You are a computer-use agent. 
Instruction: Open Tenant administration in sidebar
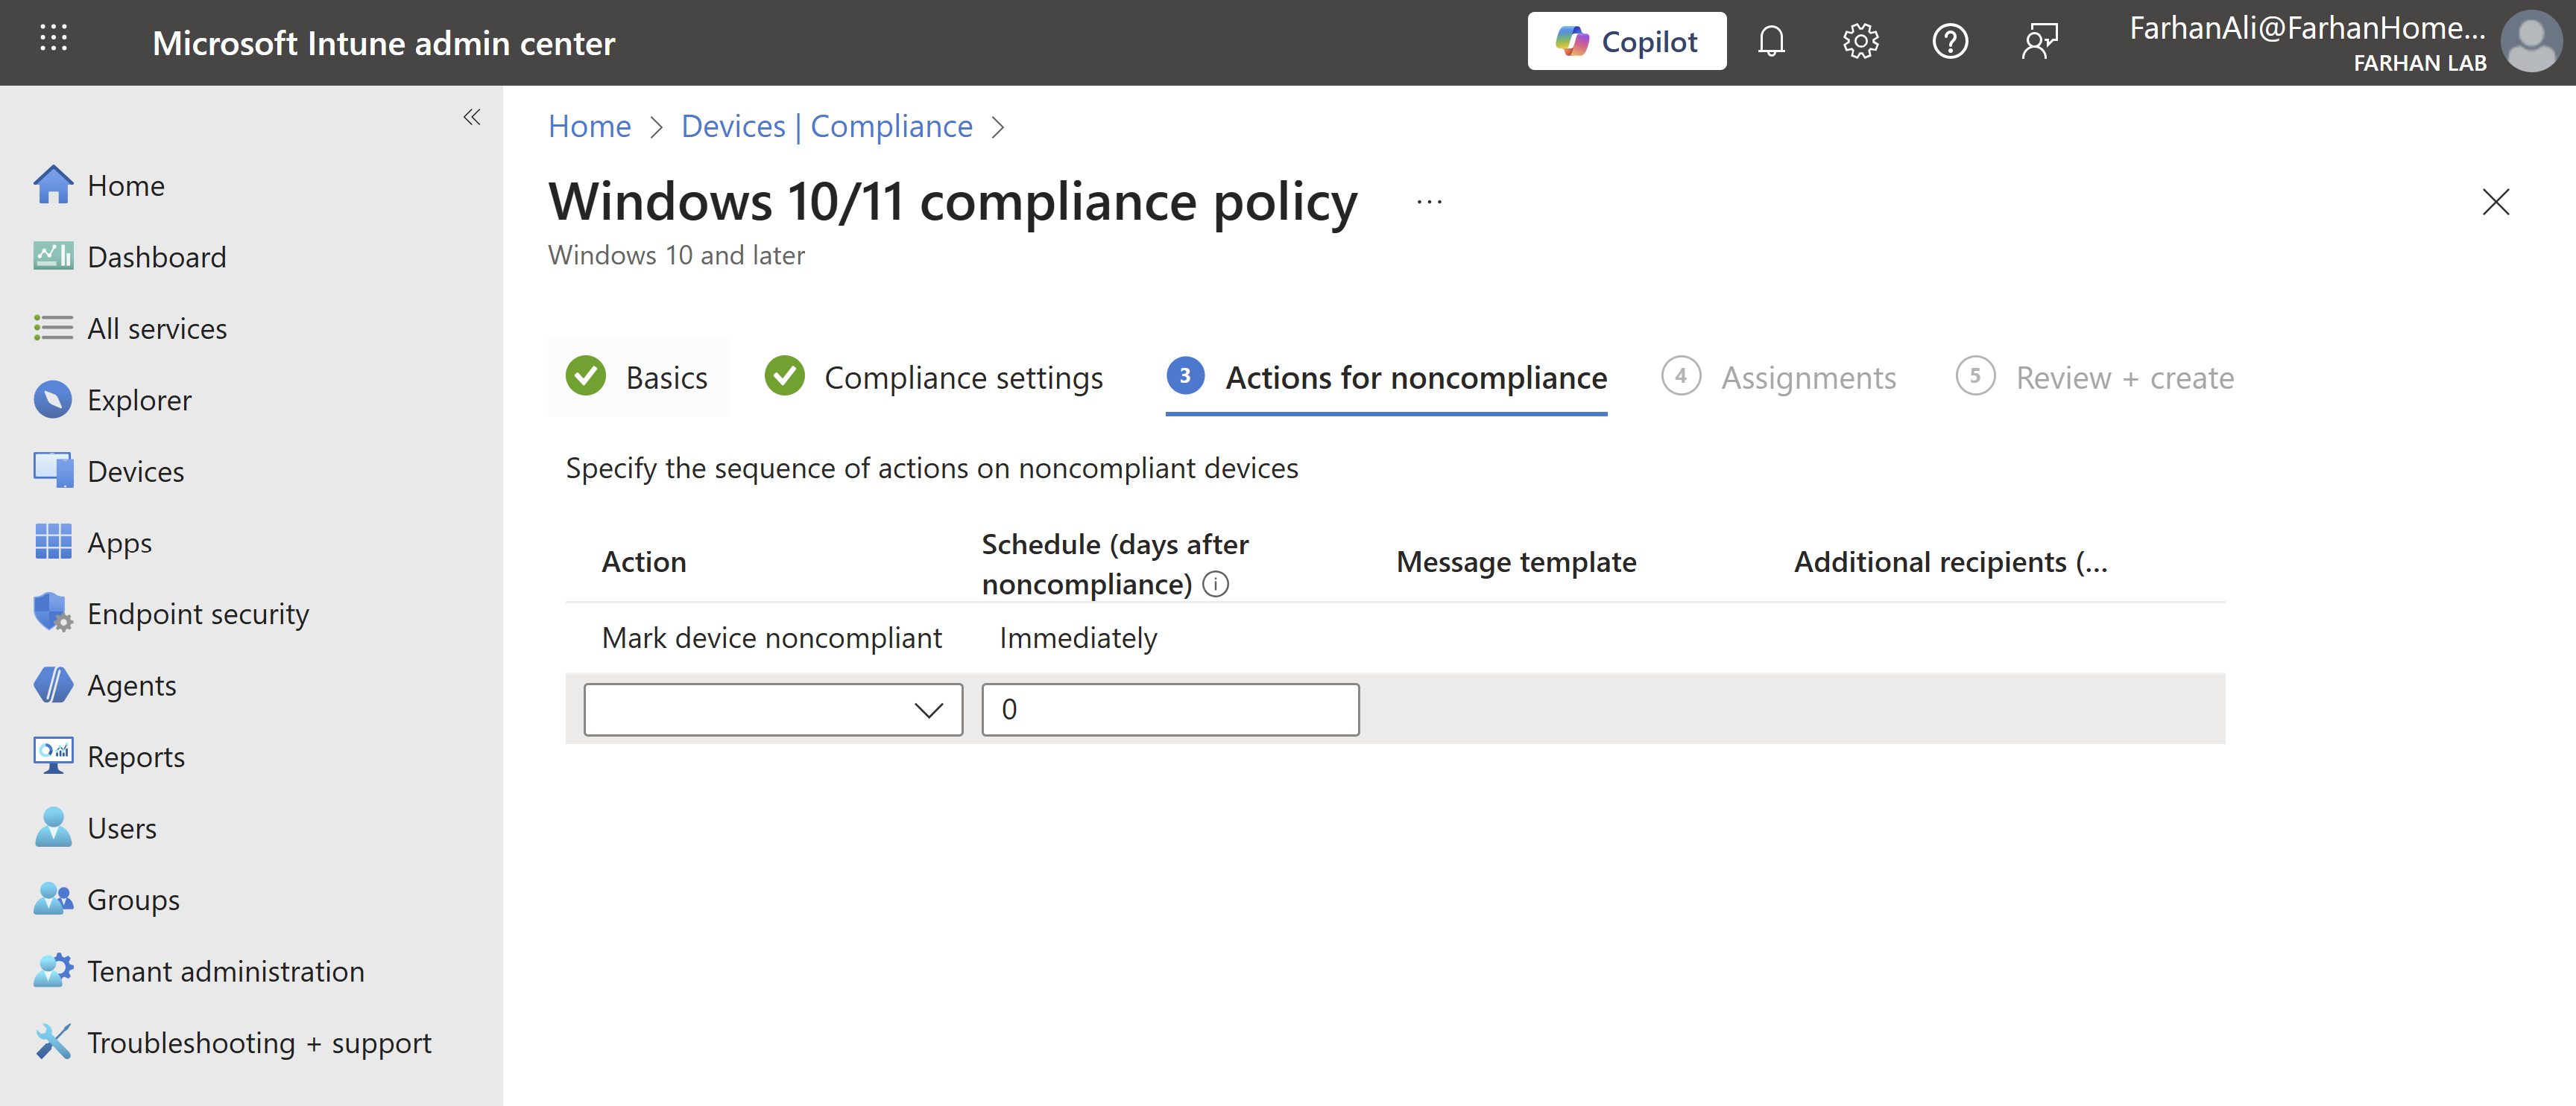[x=225, y=971]
